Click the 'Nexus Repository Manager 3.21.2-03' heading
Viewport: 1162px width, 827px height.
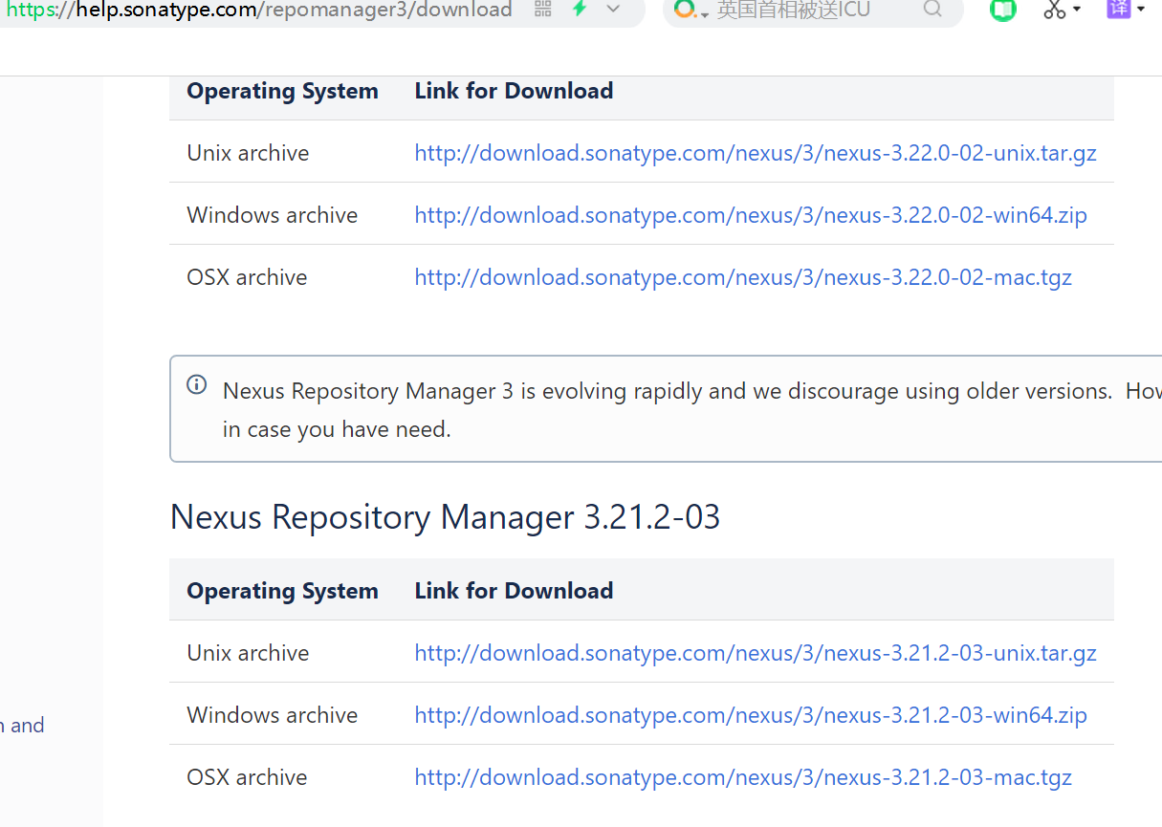[x=445, y=517]
